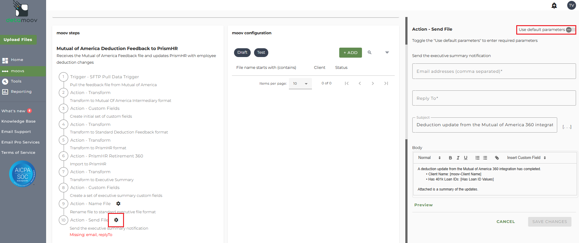Go to first page of configurations
579x243 pixels.
pyautogui.click(x=346, y=83)
